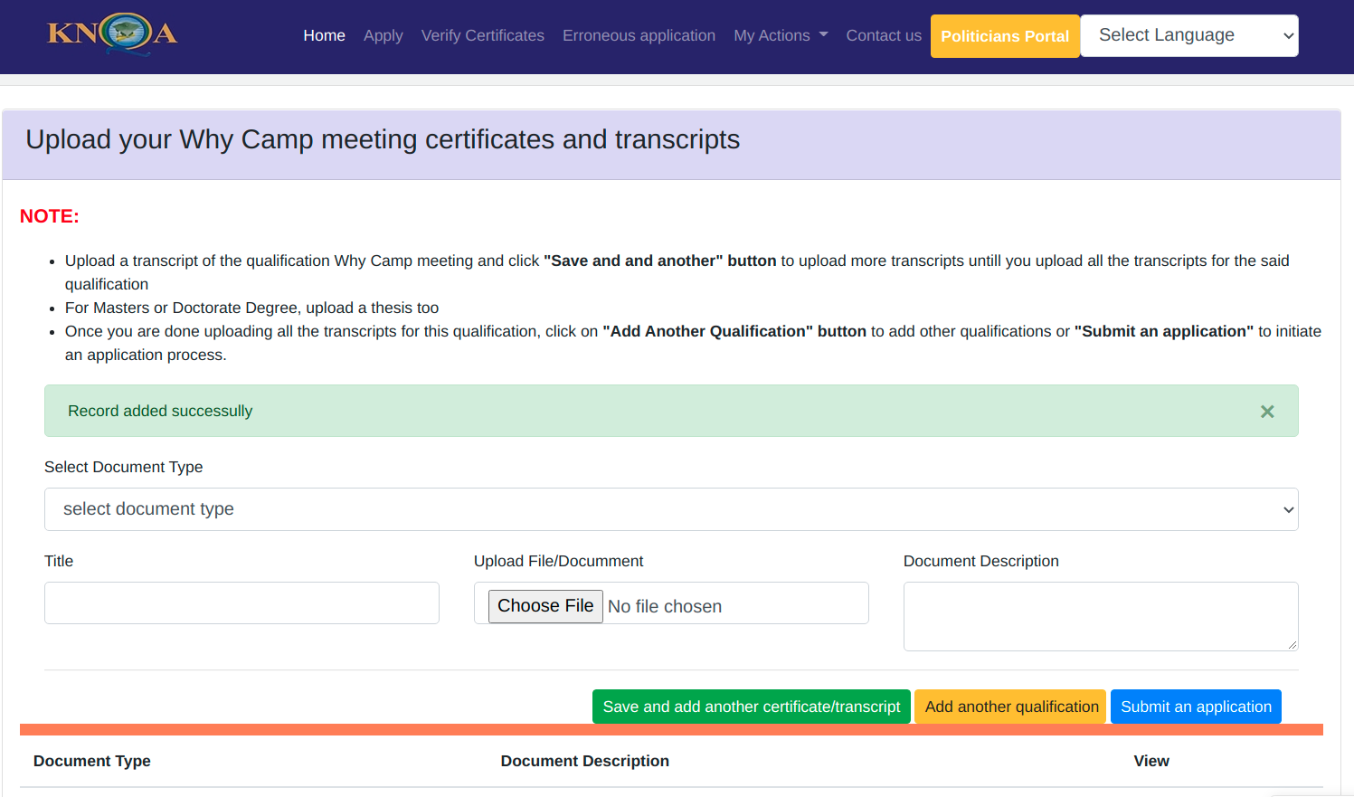Click Add another qualification button
The image size is (1354, 797).
point(1011,707)
